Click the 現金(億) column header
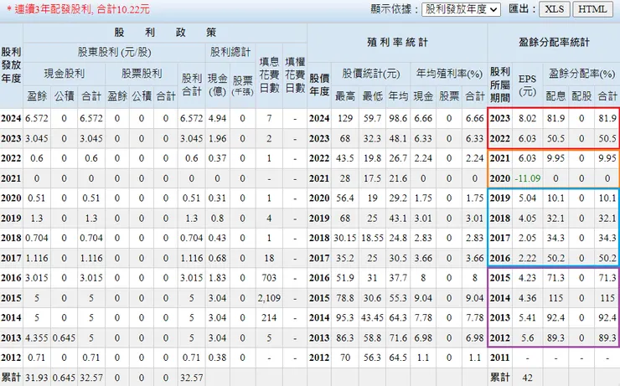 [x=218, y=85]
